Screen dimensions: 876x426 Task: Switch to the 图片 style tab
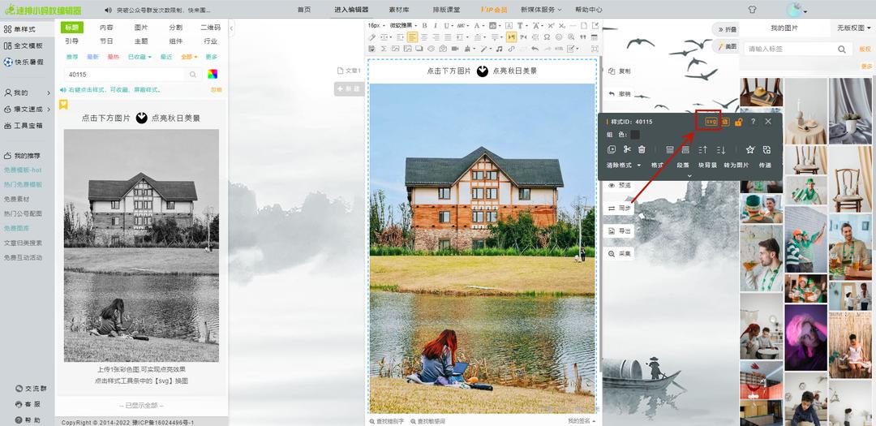pos(140,28)
